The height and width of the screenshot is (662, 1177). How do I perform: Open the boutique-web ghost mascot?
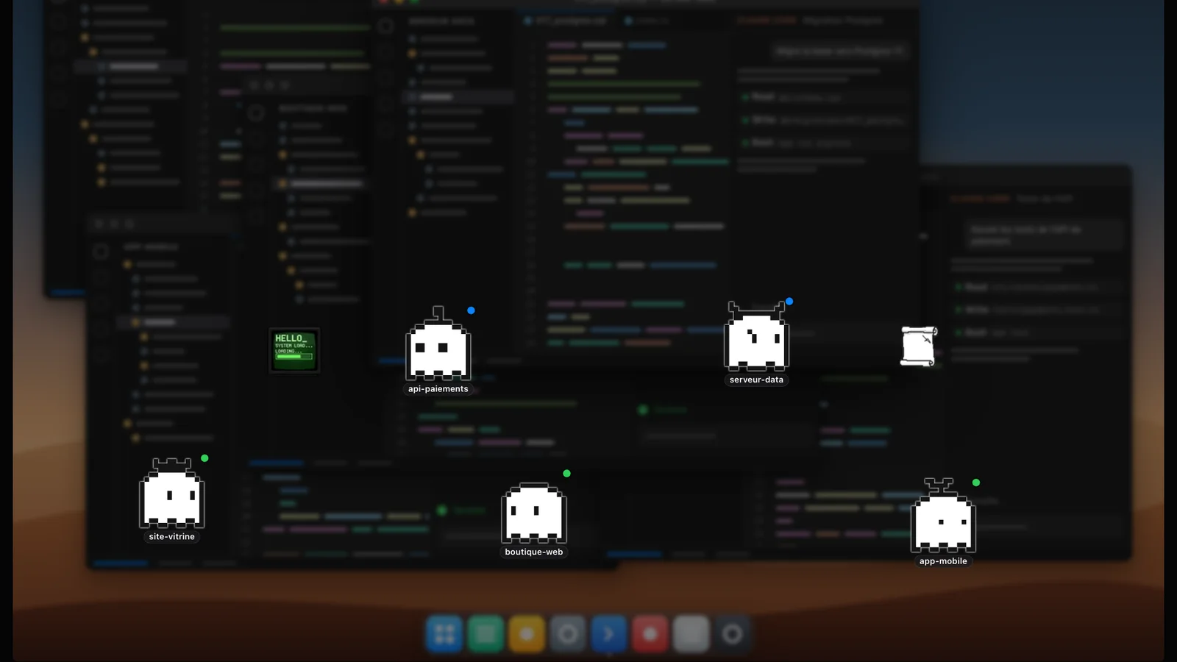pos(534,513)
